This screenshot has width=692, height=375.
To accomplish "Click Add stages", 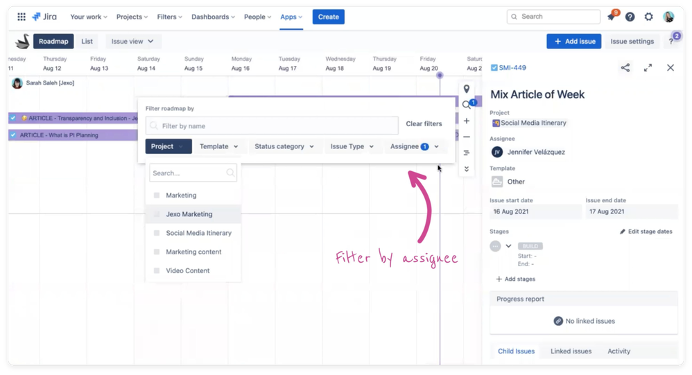I will click(515, 279).
